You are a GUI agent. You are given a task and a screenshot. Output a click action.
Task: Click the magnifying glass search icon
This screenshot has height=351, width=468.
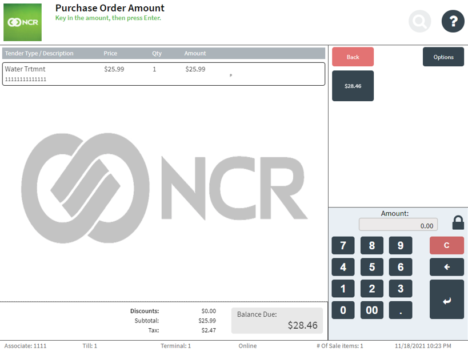pos(419,22)
